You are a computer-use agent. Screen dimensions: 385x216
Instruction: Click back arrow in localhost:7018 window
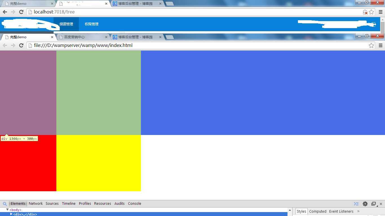click(5, 12)
